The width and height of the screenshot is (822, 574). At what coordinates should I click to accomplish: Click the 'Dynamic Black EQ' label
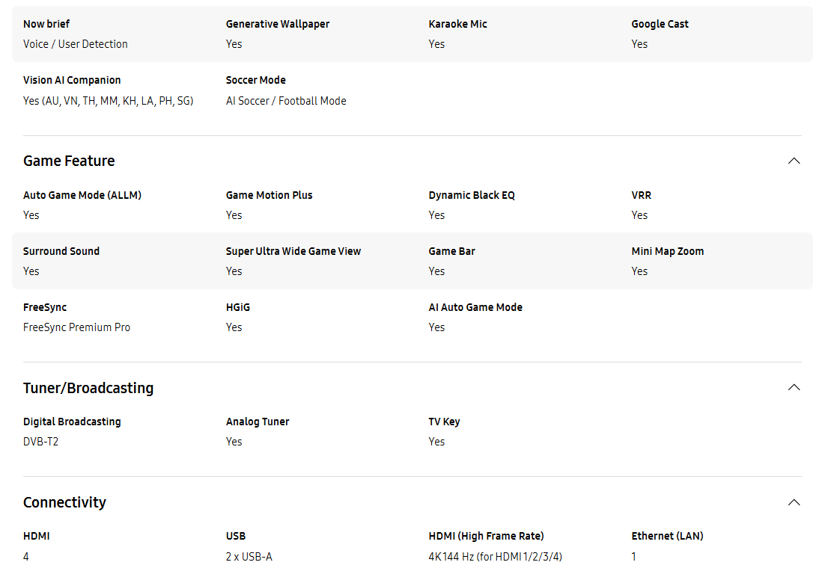pyautogui.click(x=472, y=195)
